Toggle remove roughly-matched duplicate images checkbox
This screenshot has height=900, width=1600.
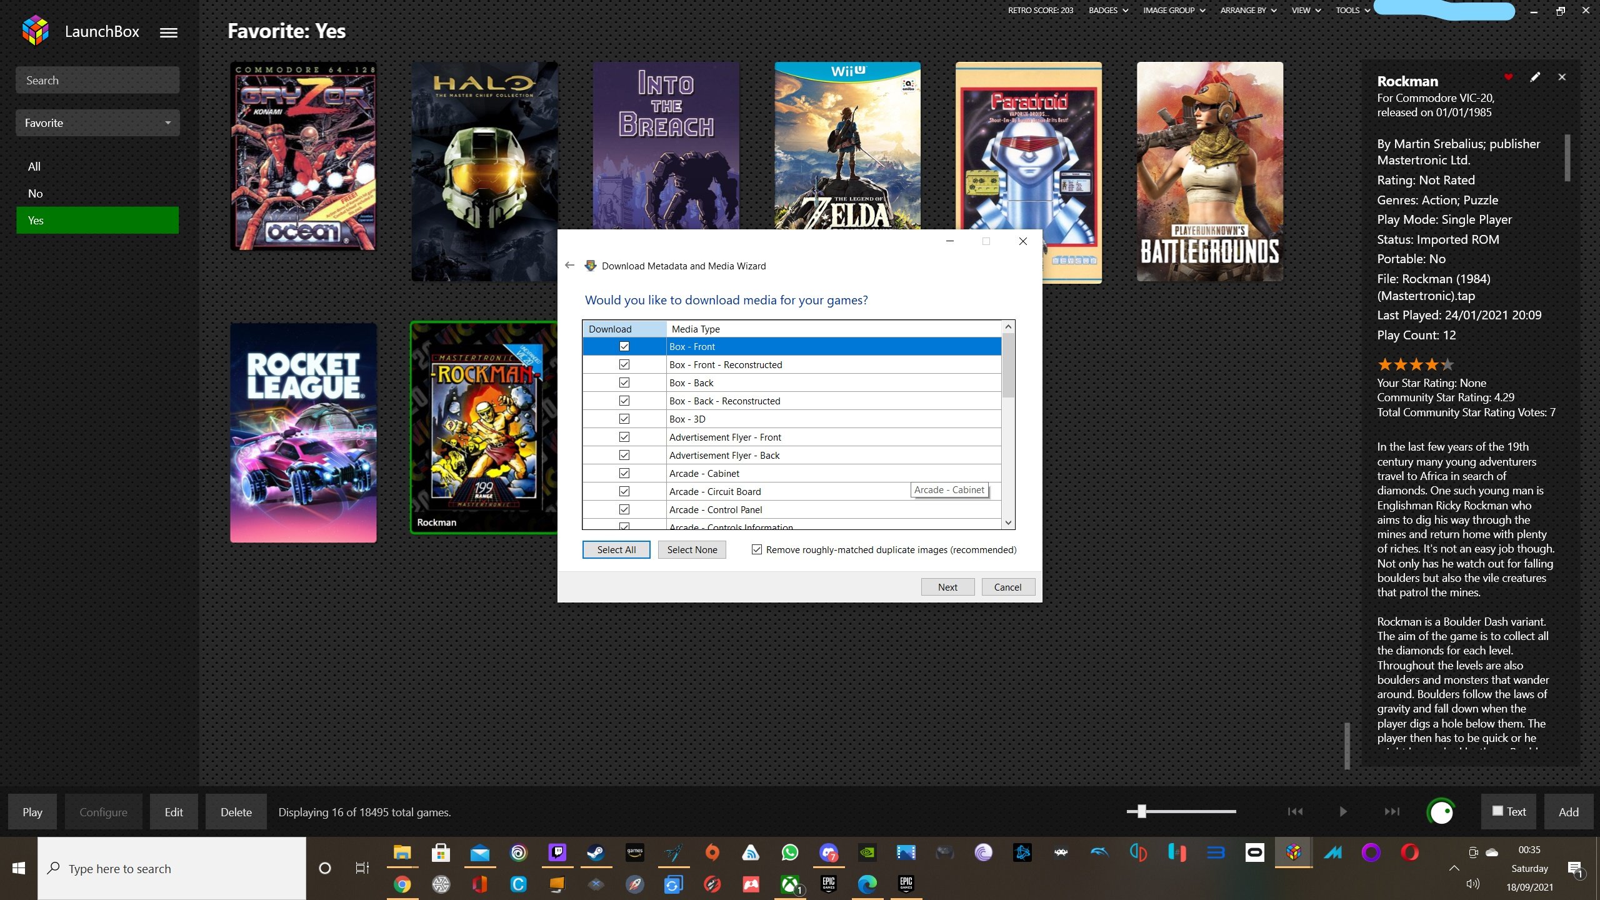pyautogui.click(x=756, y=549)
